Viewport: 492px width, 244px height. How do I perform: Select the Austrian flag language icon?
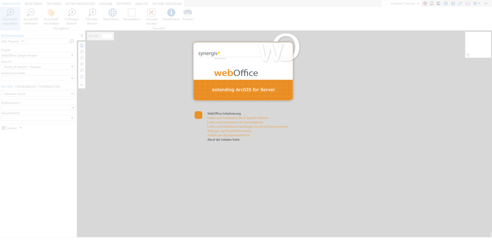(x=432, y=3)
